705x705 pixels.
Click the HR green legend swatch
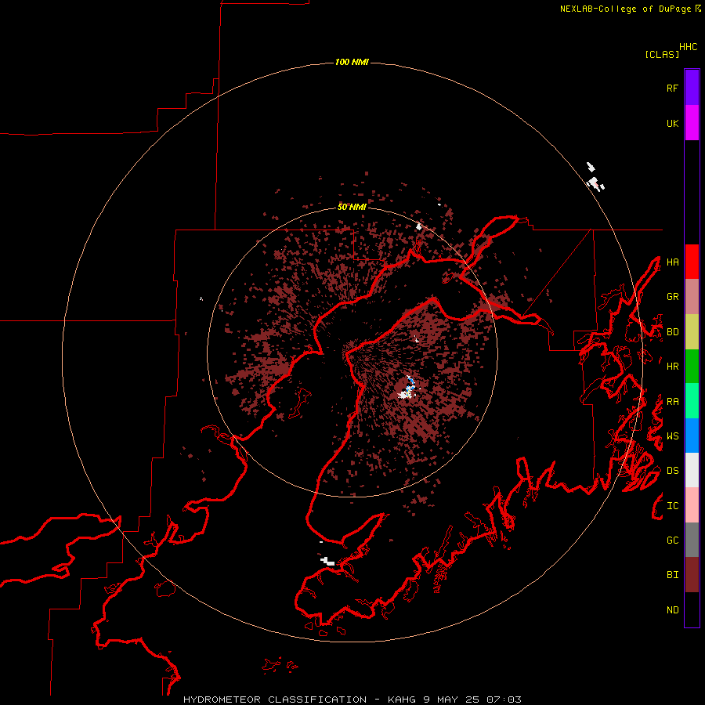click(x=692, y=367)
